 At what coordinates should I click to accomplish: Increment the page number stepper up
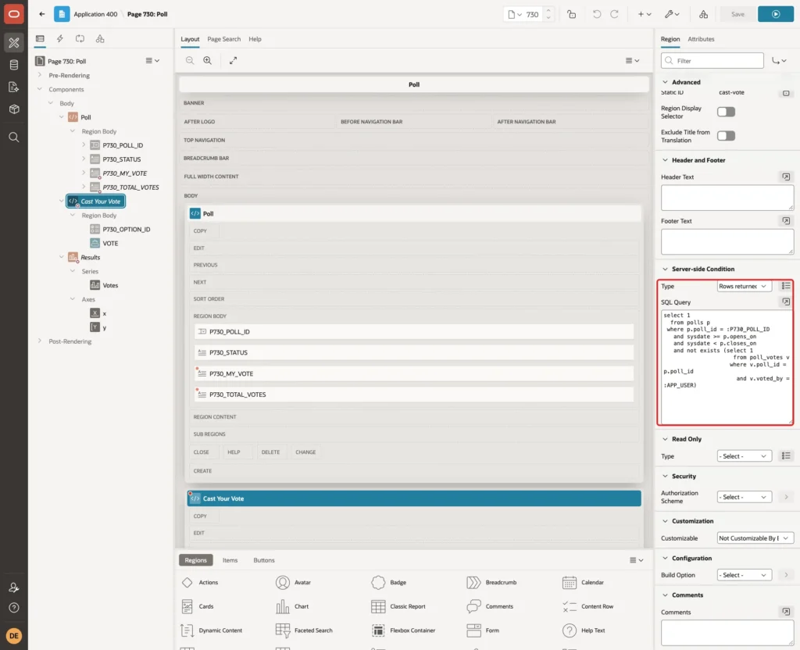tap(548, 10)
